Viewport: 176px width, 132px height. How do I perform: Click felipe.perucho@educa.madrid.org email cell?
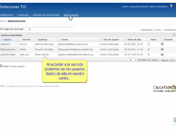[x=78, y=50]
